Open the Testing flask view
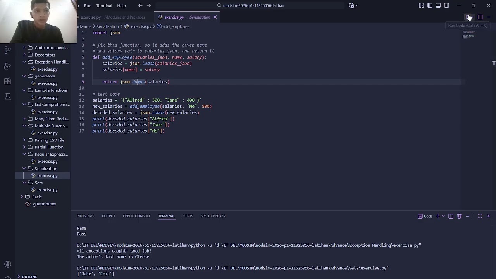The image size is (496, 279). 7,96
